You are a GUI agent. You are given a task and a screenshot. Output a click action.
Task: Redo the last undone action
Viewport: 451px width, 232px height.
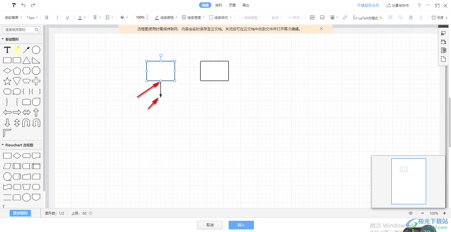pyautogui.click(x=33, y=5)
